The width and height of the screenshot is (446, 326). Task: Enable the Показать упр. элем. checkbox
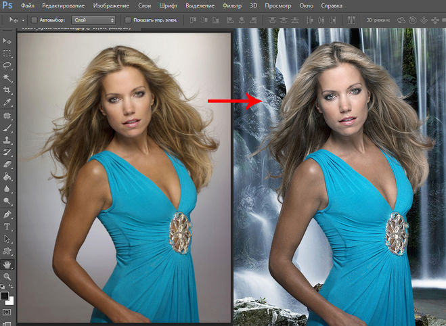tap(128, 20)
